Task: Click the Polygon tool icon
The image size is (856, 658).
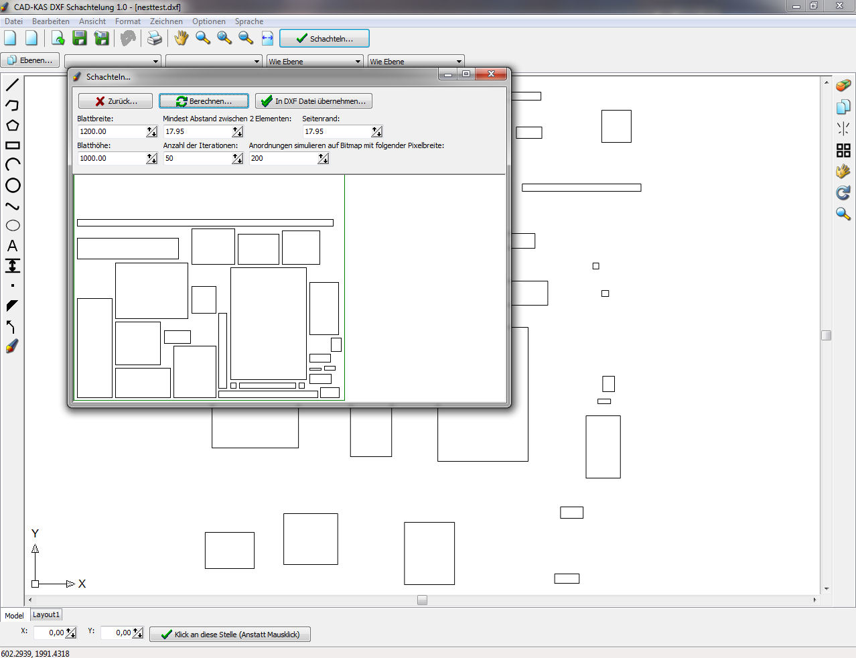Action: [x=12, y=125]
